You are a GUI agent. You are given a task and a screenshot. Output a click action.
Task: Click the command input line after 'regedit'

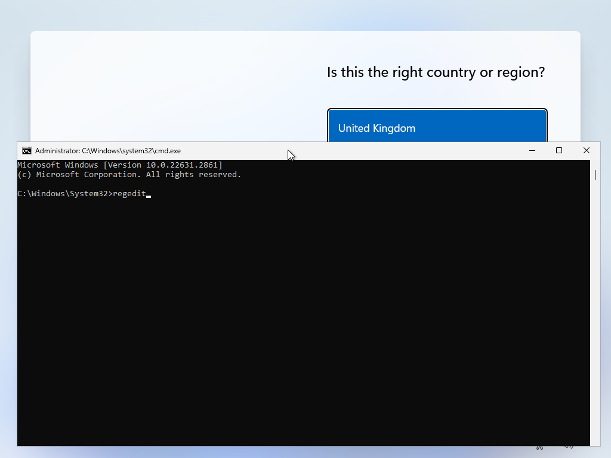(x=149, y=193)
